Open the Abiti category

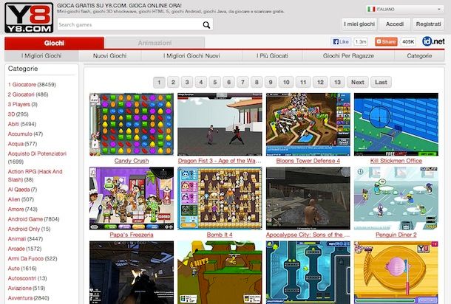13,124
